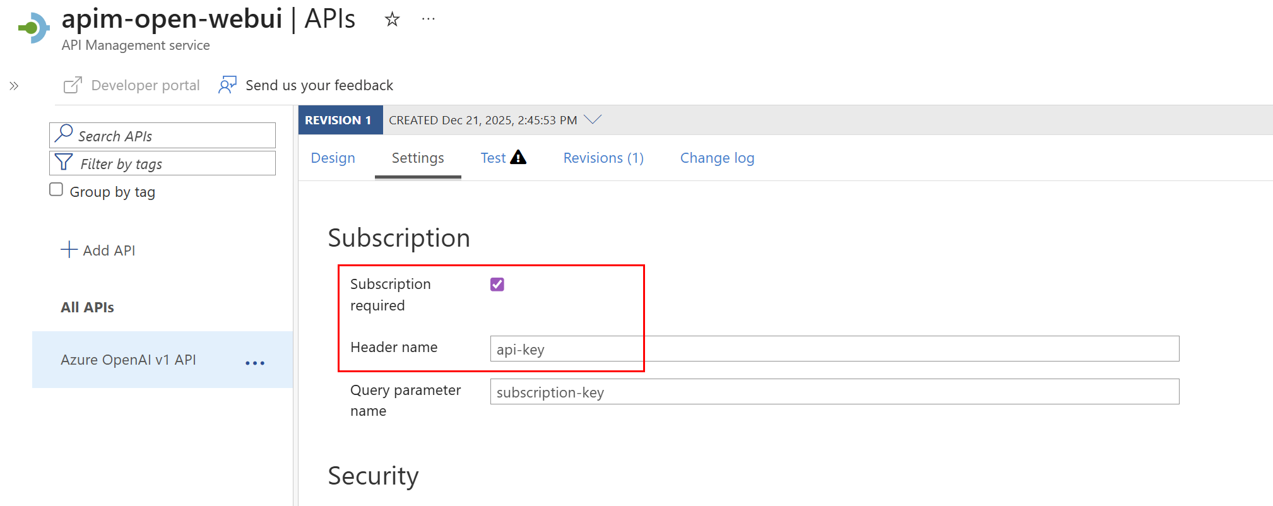Screen dimensions: 1273x506
Task: Click the plus icon to Add API
Action: pos(69,250)
